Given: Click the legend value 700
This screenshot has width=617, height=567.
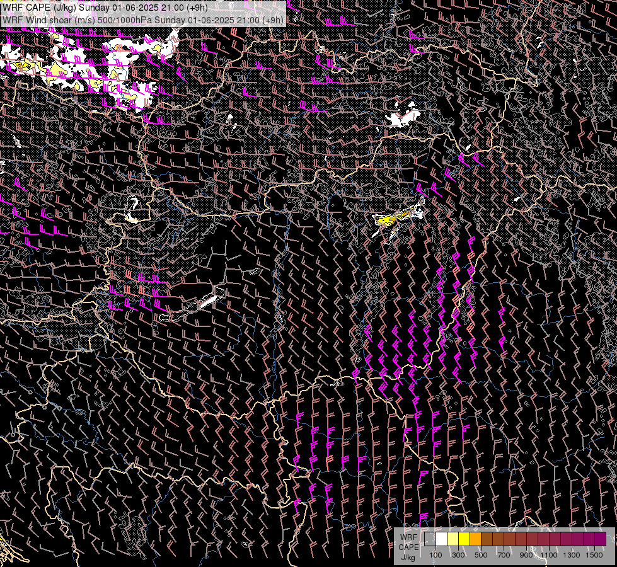Looking at the screenshot, I should 504,555.
